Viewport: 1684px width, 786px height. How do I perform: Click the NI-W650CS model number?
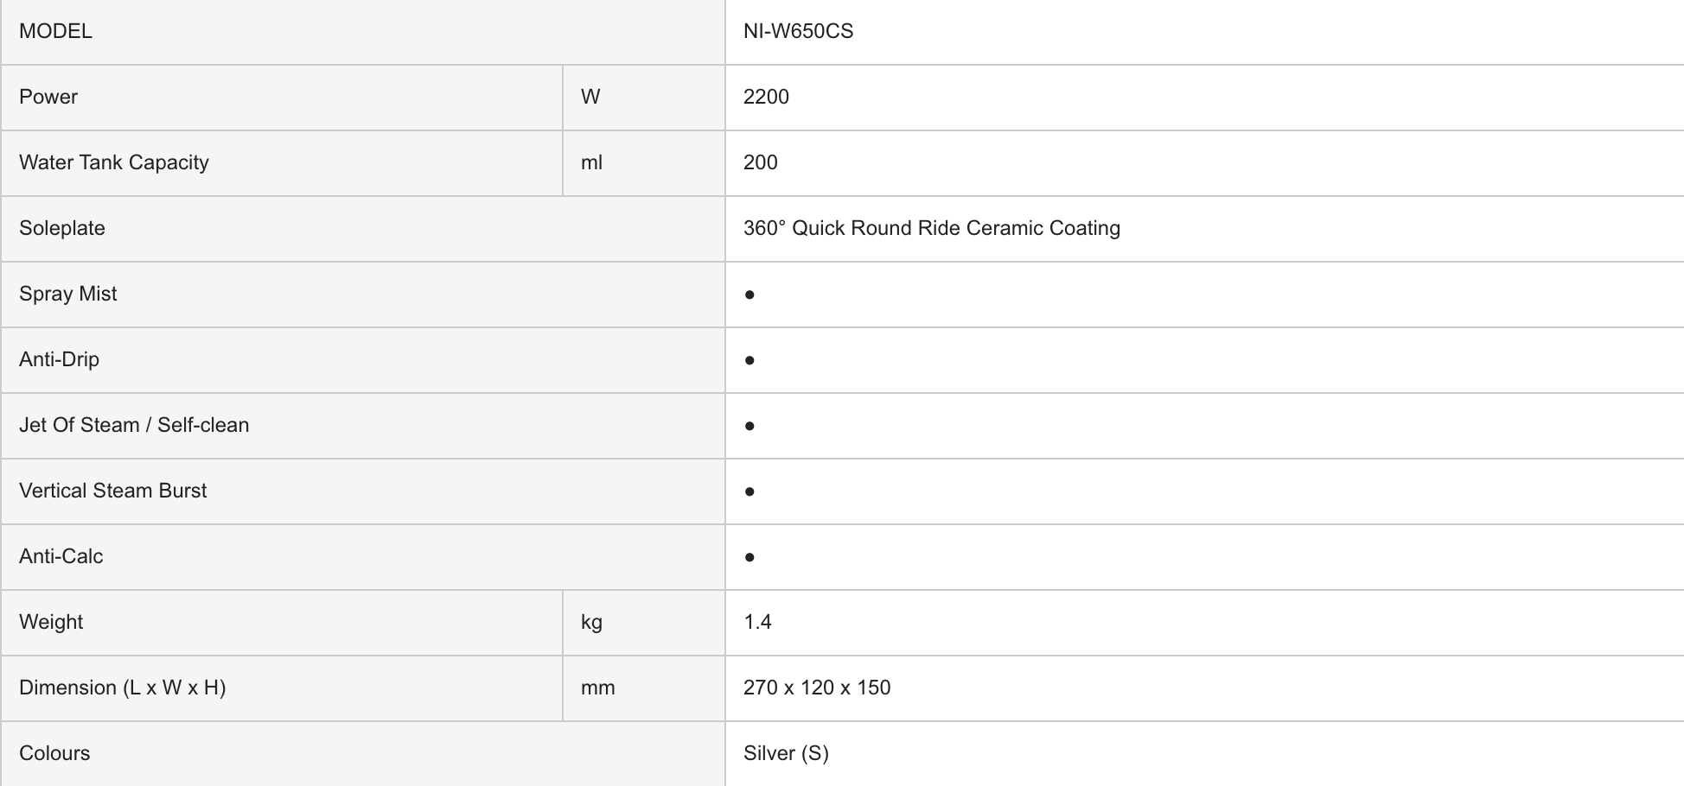click(798, 31)
